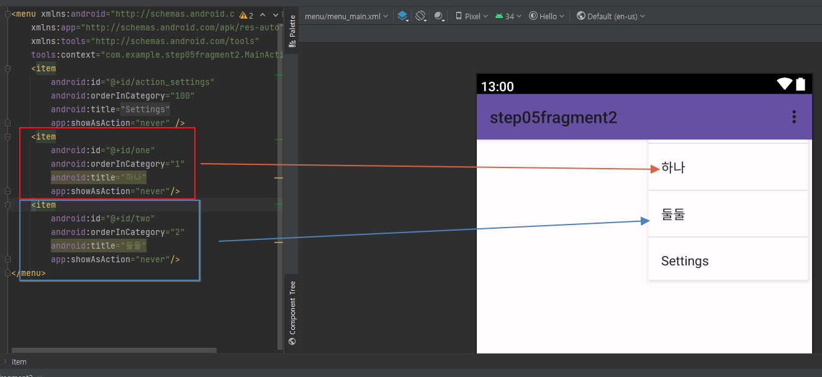The height and width of the screenshot is (377, 822).
Task: Open the menu/menu_main.xml file dropdown
Action: tap(346, 16)
